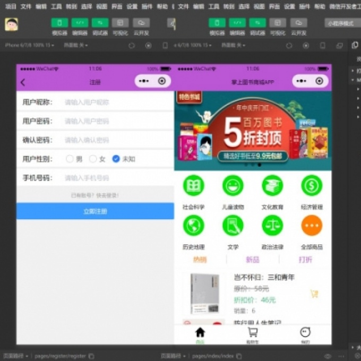Open the 社会科学 category
361x361 pixels.
193,186
